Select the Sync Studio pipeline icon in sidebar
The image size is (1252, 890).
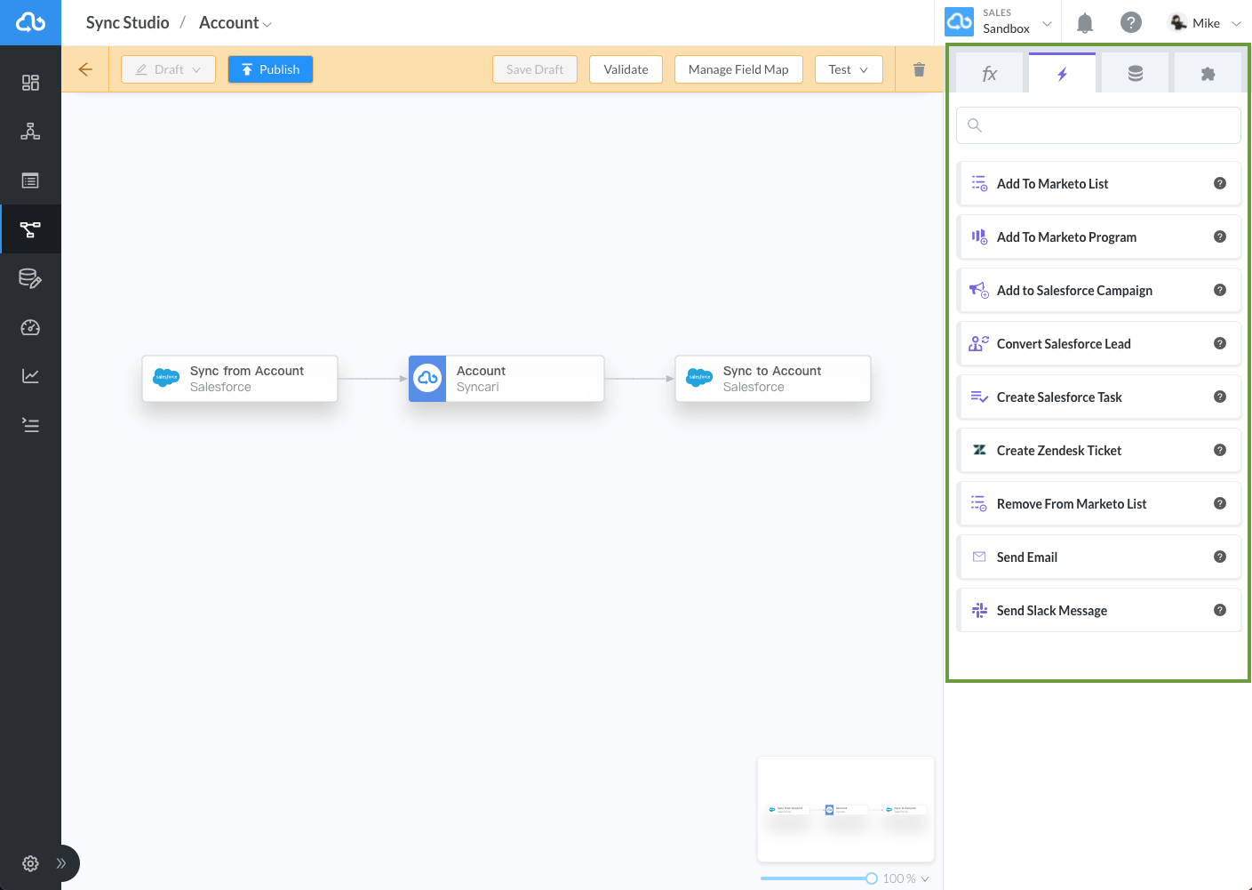point(30,229)
